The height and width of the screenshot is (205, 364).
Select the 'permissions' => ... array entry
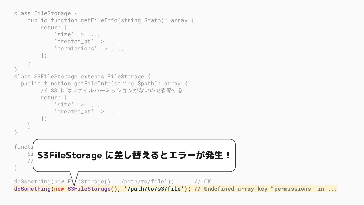coord(89,49)
